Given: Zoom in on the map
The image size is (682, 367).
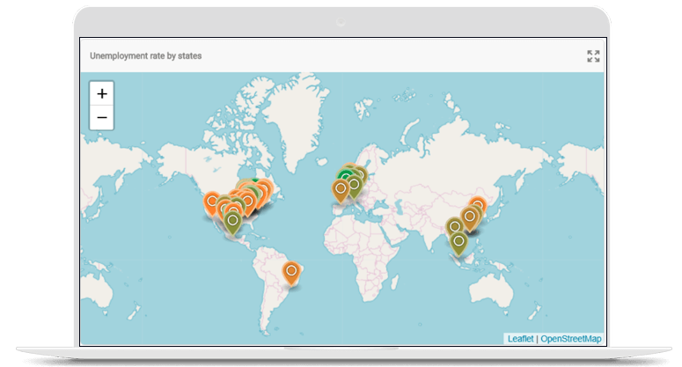Looking at the screenshot, I should point(102,93).
